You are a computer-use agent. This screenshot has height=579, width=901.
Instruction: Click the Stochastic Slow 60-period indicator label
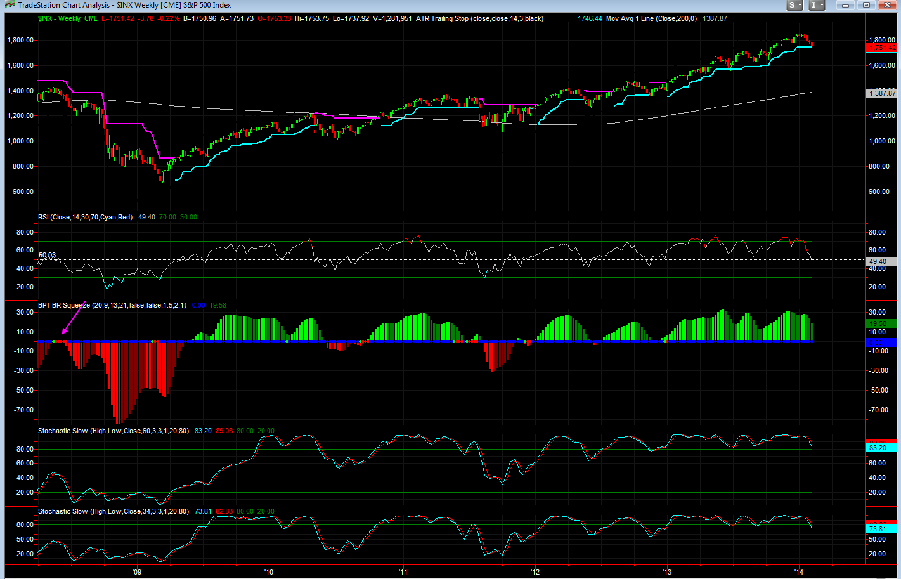pyautogui.click(x=113, y=431)
